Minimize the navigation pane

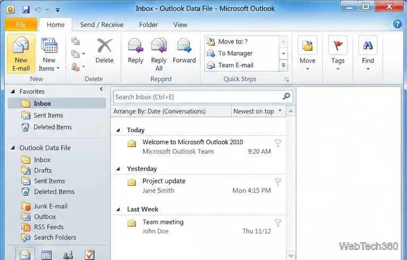tap(101, 89)
